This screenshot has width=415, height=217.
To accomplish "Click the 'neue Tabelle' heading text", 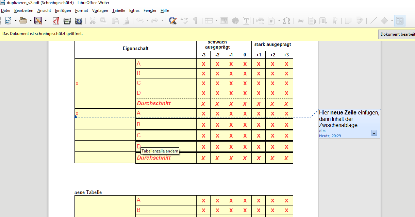I will 88,192.
